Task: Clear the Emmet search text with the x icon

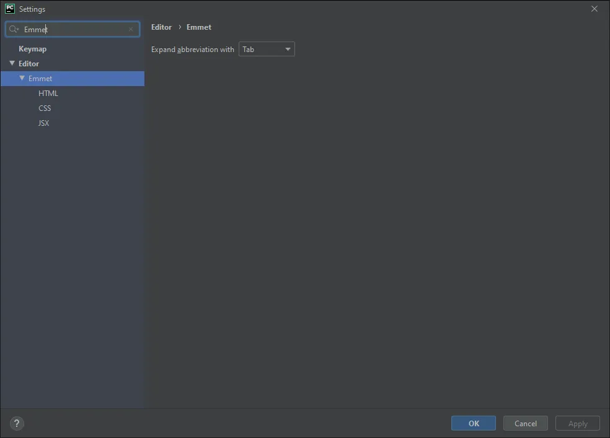Action: pyautogui.click(x=131, y=29)
